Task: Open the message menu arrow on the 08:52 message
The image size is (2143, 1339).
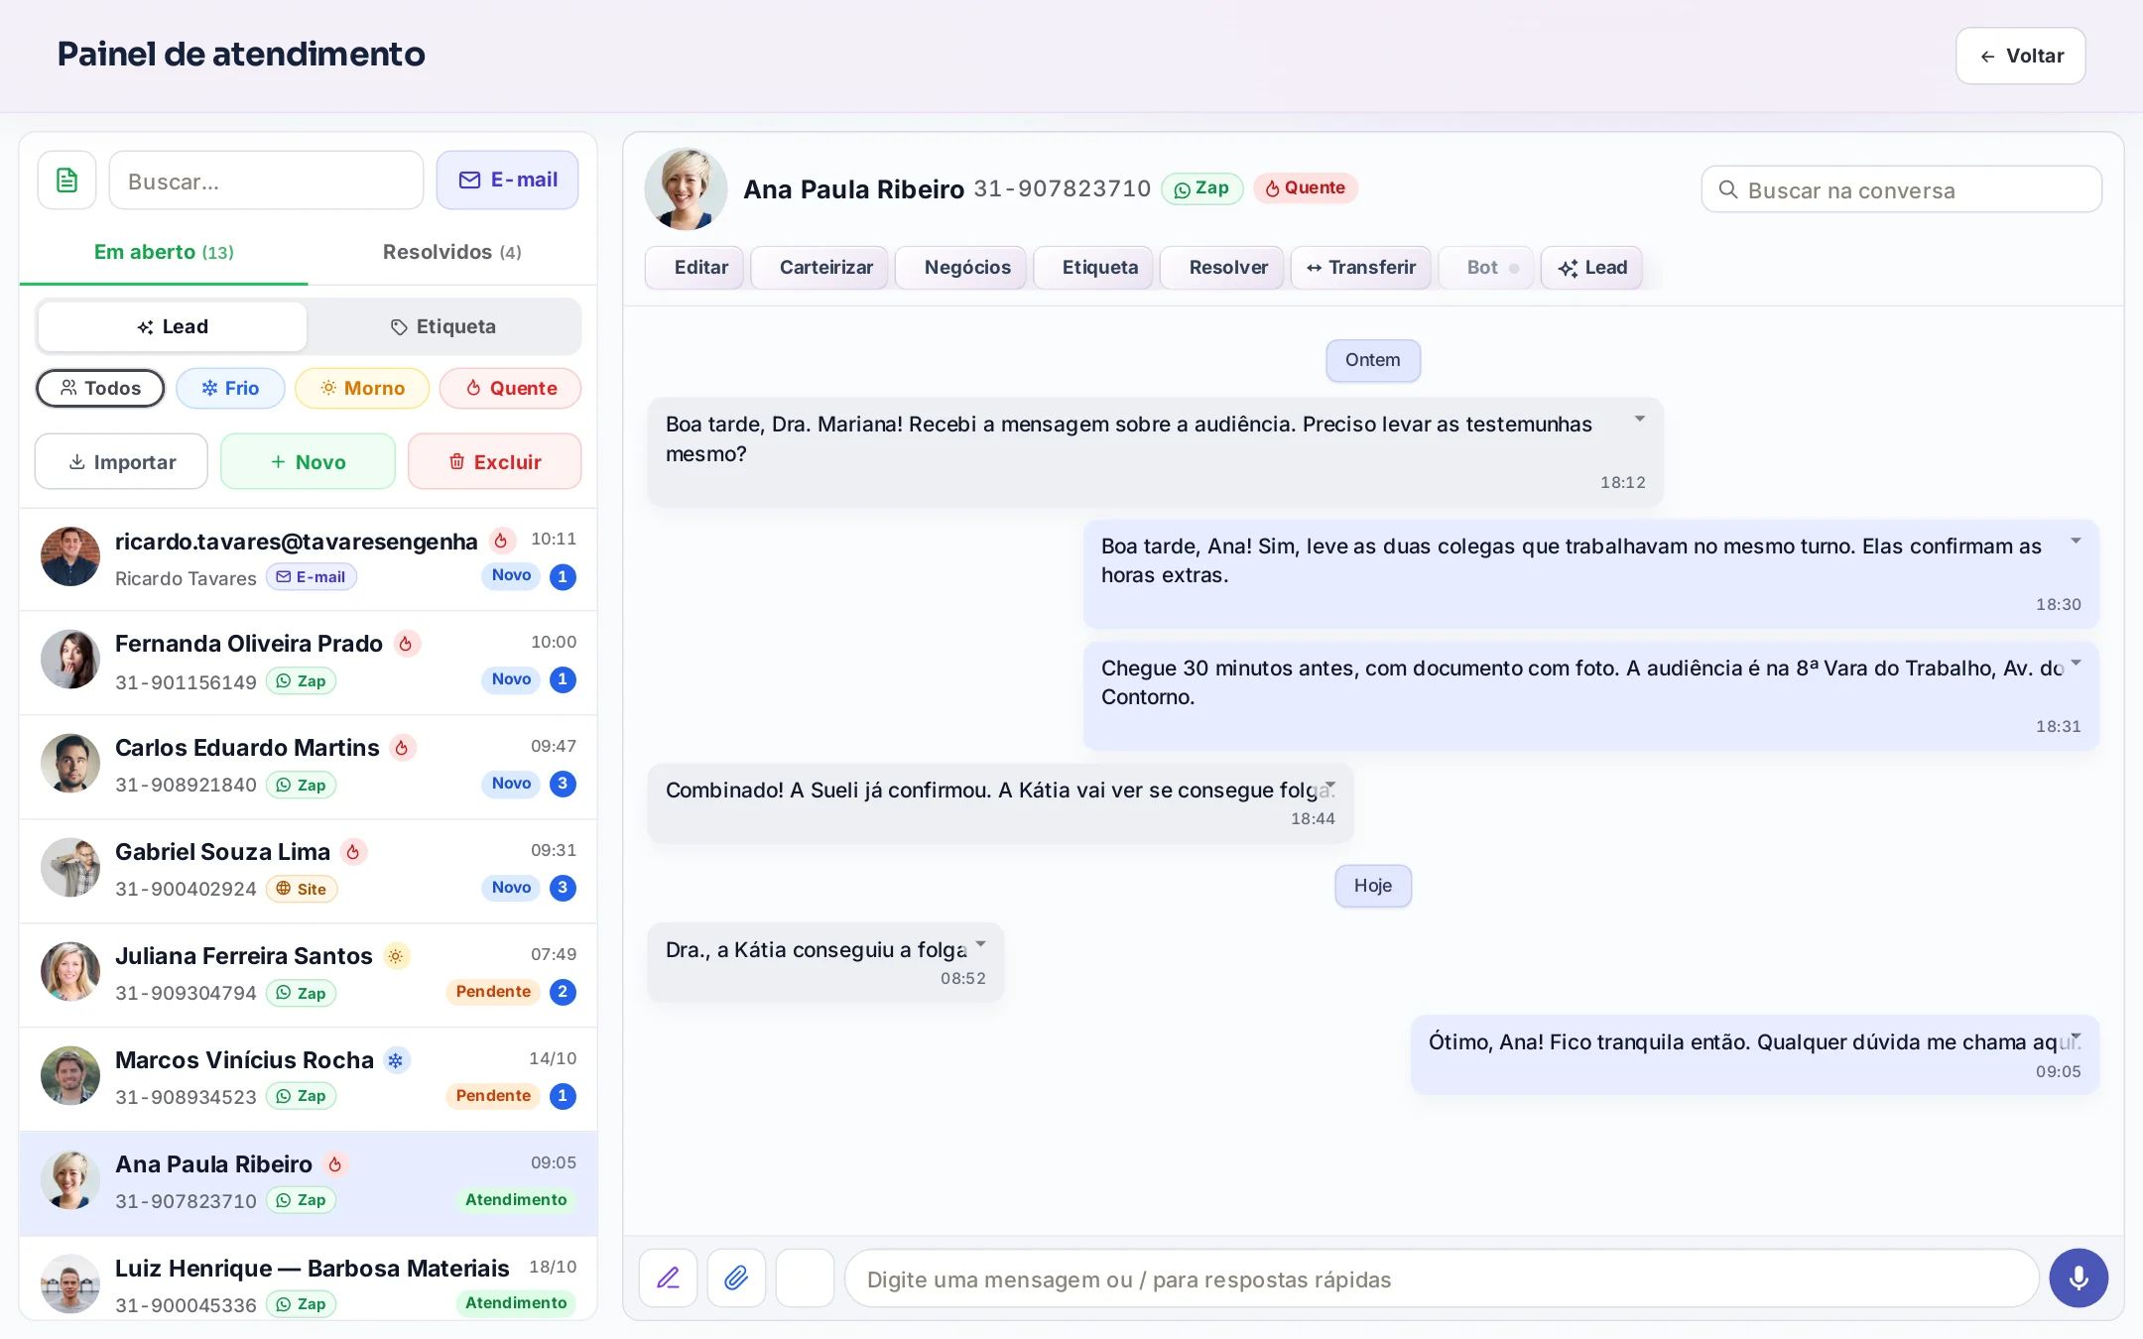Action: point(980,944)
